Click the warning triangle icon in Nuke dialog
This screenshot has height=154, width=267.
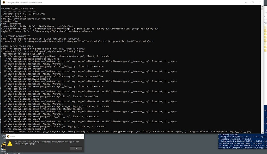[x=10, y=143]
